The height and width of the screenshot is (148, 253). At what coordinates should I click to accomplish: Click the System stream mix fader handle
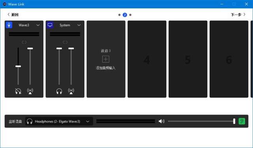(71, 48)
